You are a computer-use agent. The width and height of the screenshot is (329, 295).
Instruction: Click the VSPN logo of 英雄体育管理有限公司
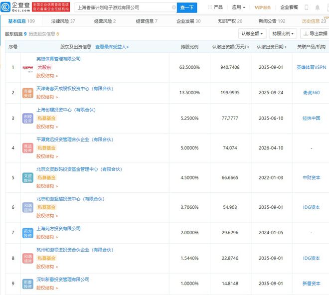28,68
